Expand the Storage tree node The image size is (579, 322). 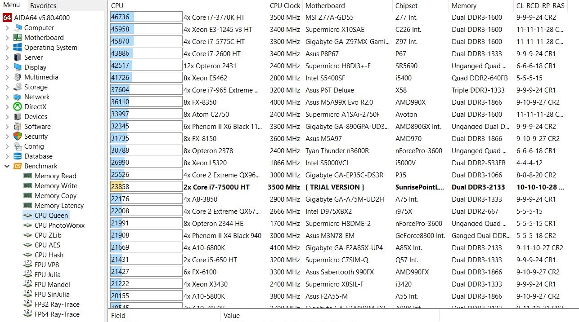[x=7, y=87]
